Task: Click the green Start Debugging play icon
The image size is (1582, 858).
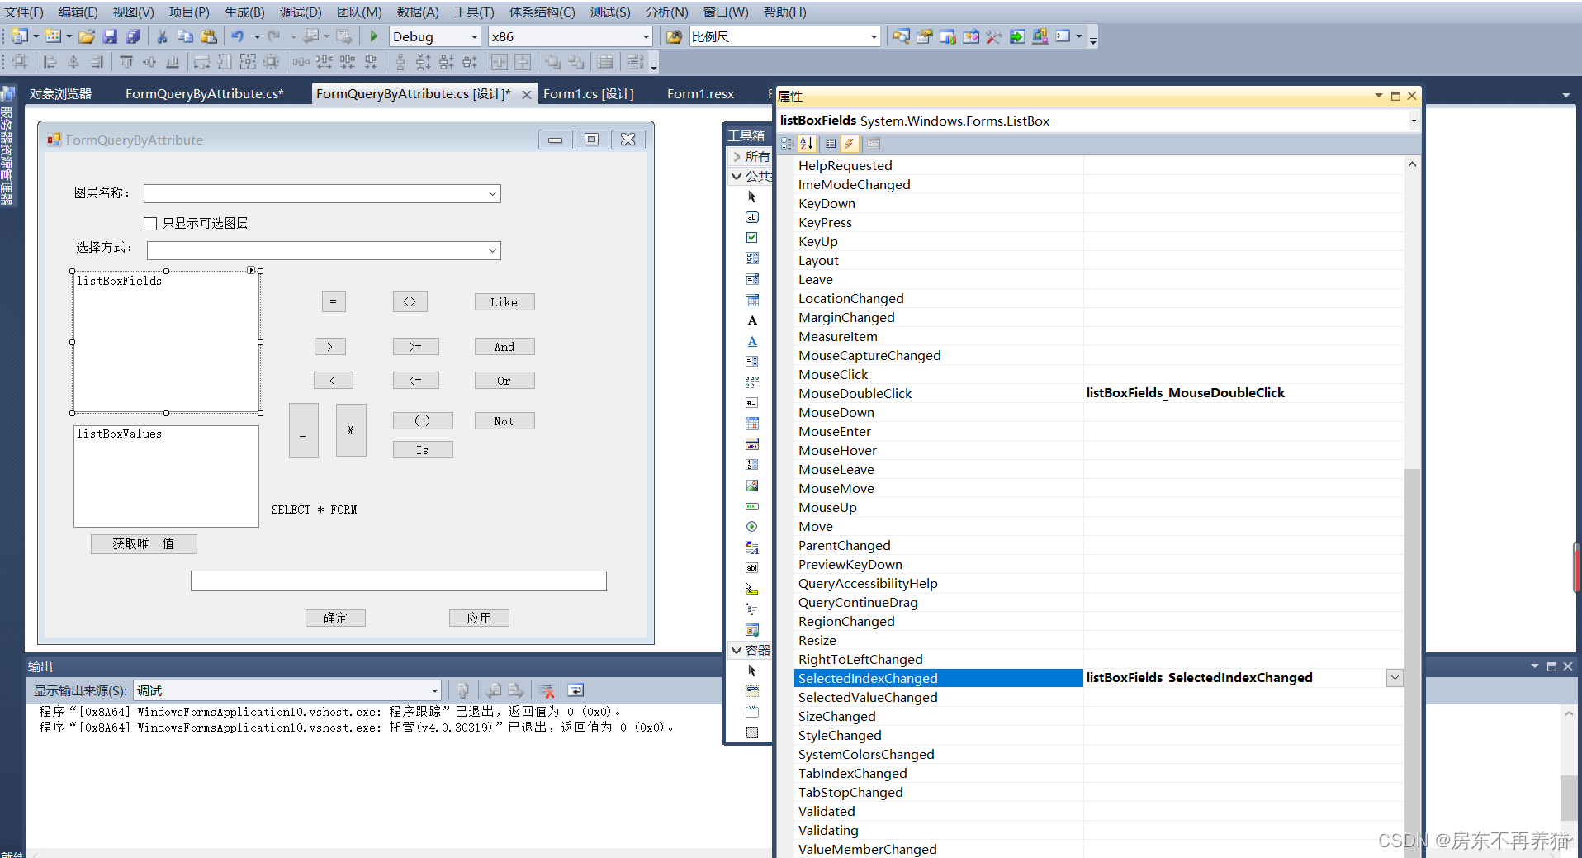Action: click(x=373, y=36)
